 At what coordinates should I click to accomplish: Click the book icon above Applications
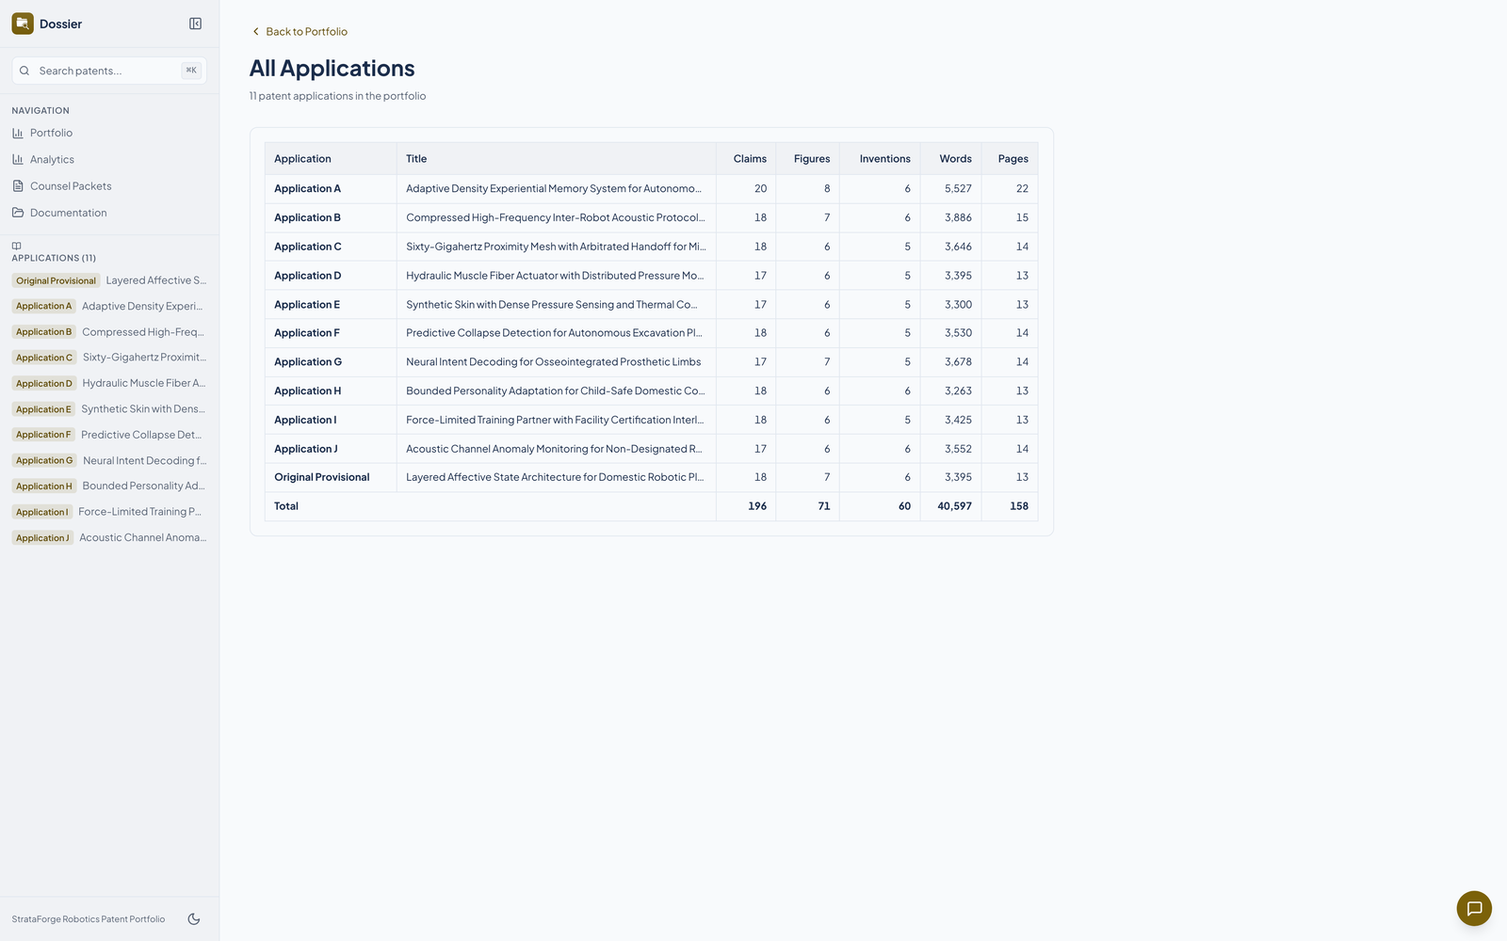[x=16, y=246]
